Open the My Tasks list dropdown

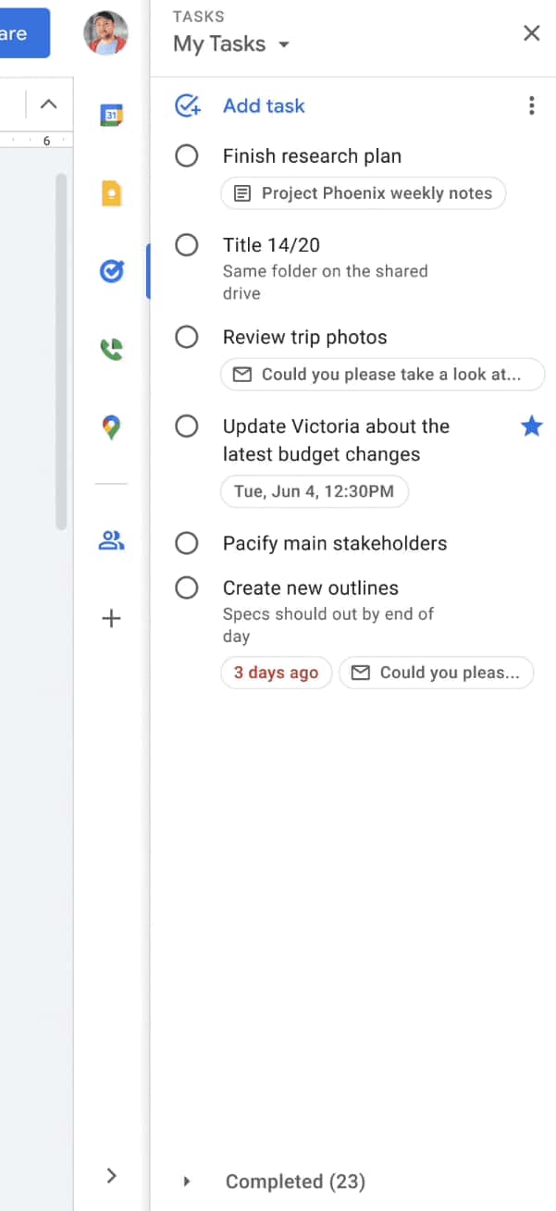(x=284, y=43)
